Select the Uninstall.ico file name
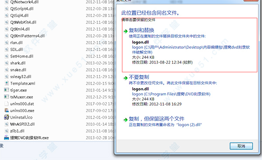 21,117
